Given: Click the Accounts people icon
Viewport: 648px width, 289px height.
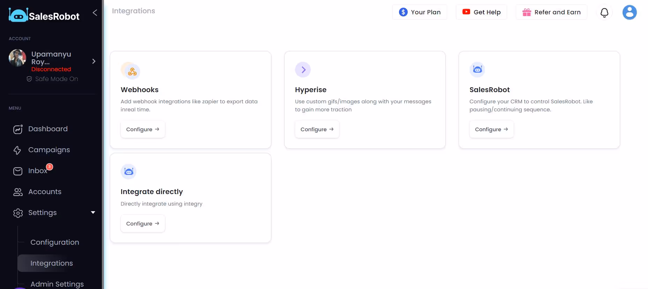Looking at the screenshot, I should [18, 192].
